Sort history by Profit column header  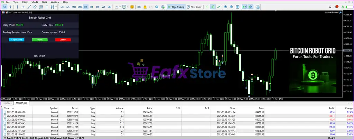click(332, 109)
